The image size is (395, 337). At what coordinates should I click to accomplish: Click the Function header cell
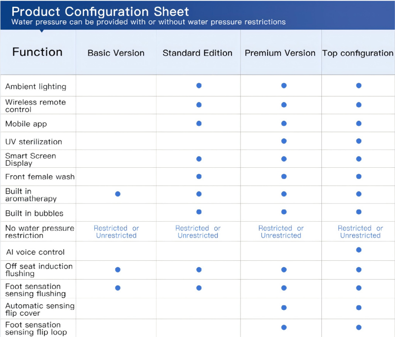38,52
